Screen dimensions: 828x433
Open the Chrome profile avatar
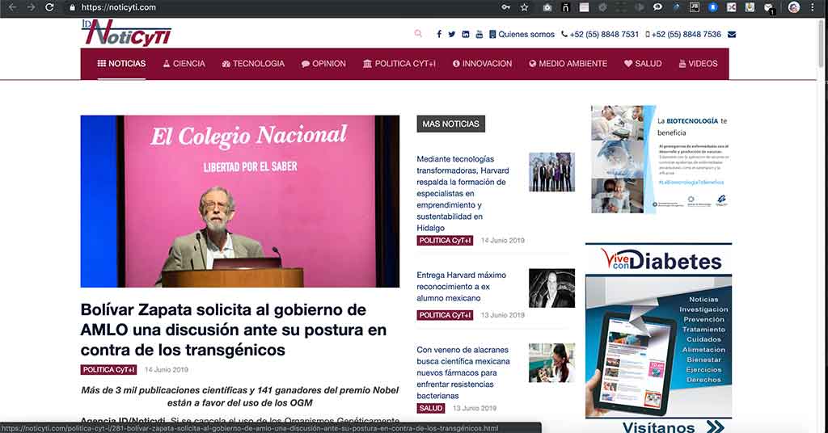(x=794, y=7)
